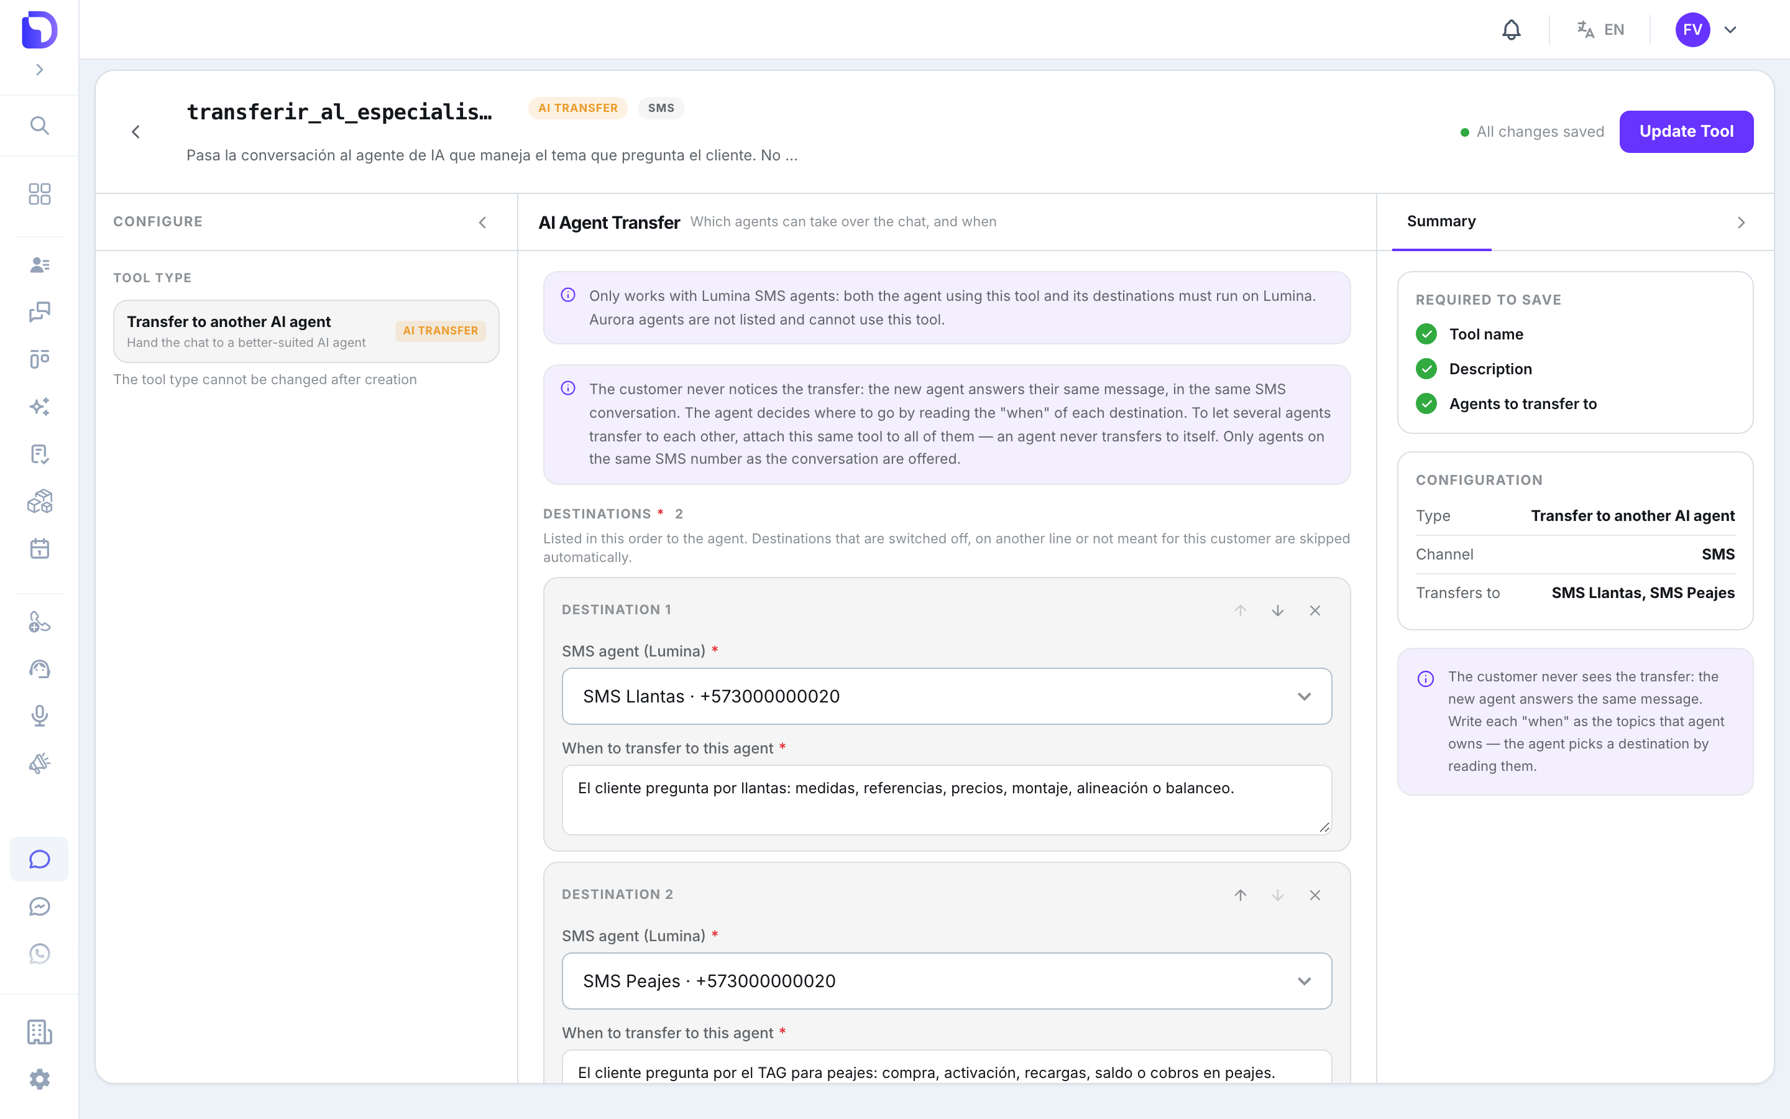The width and height of the screenshot is (1790, 1119).
Task: Open the contacts list icon
Action: [x=39, y=265]
